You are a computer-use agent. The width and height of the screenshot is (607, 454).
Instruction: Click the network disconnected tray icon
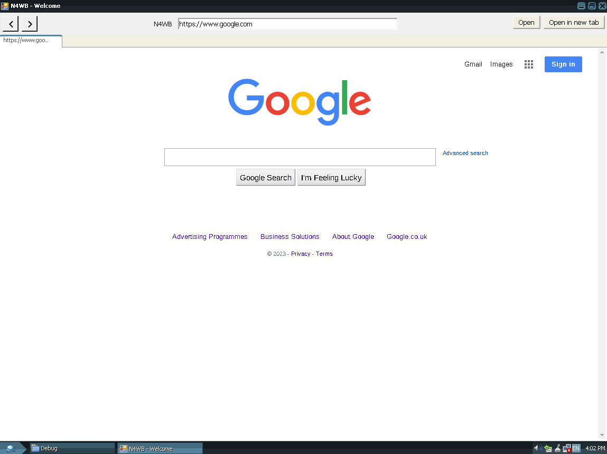tap(567, 448)
